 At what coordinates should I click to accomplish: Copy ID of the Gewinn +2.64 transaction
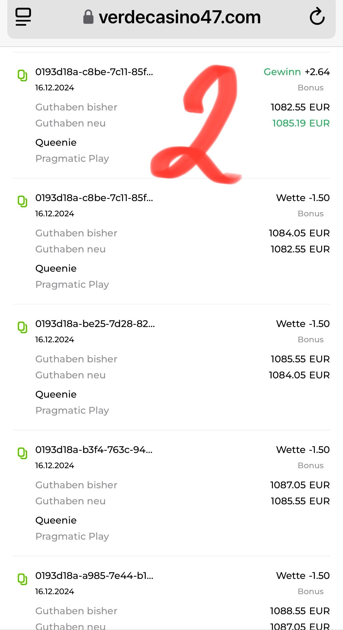[22, 75]
